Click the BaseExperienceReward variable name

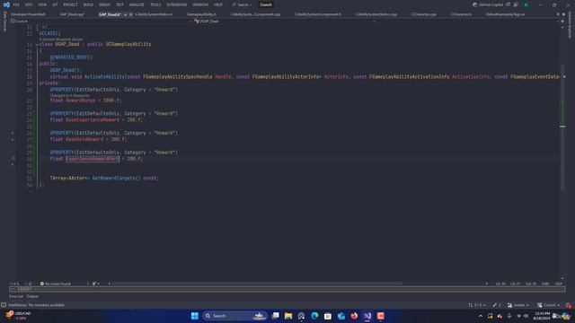[93, 119]
